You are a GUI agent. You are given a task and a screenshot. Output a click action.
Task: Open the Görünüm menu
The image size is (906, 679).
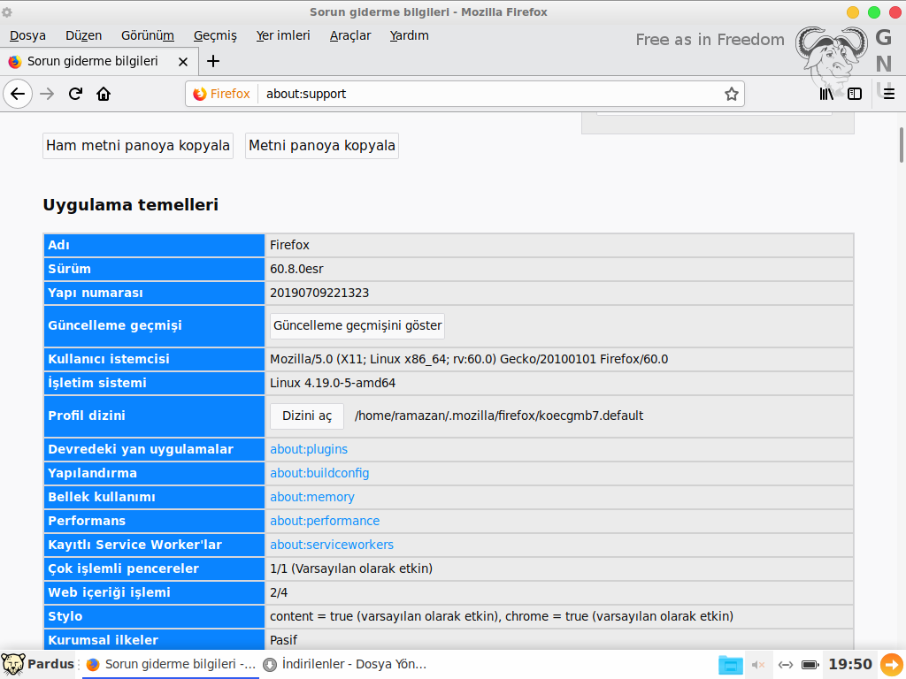pyautogui.click(x=148, y=35)
